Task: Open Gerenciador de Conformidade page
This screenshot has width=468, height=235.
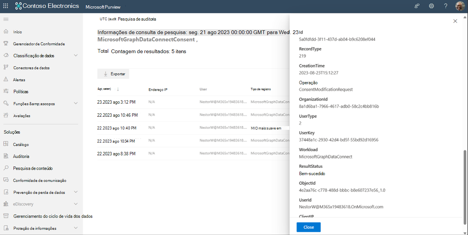Action: pyautogui.click(x=39, y=44)
